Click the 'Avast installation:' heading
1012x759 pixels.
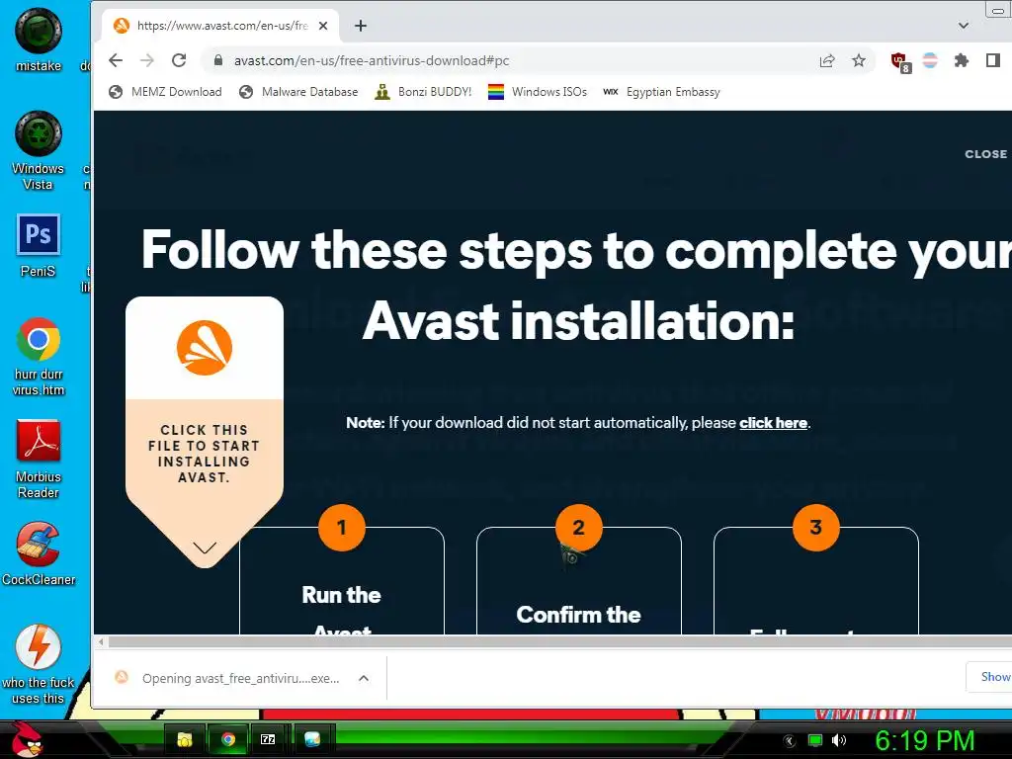tap(578, 321)
